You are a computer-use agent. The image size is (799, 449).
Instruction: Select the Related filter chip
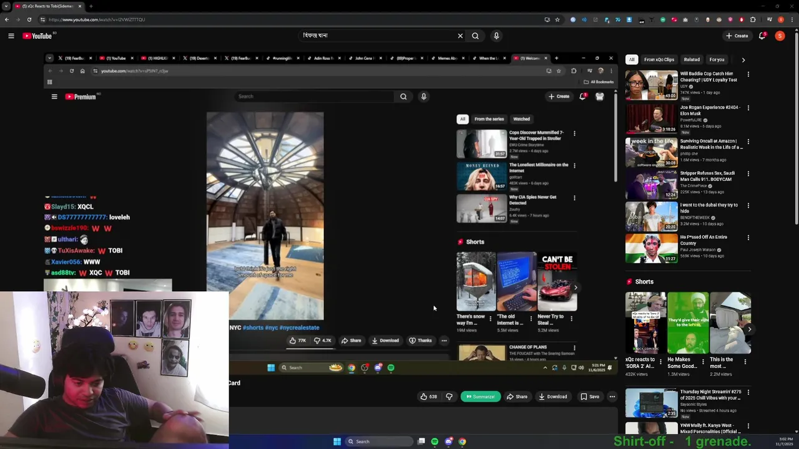692,60
